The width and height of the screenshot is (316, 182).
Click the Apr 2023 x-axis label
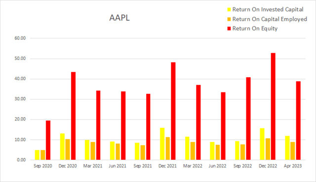pos(293,166)
